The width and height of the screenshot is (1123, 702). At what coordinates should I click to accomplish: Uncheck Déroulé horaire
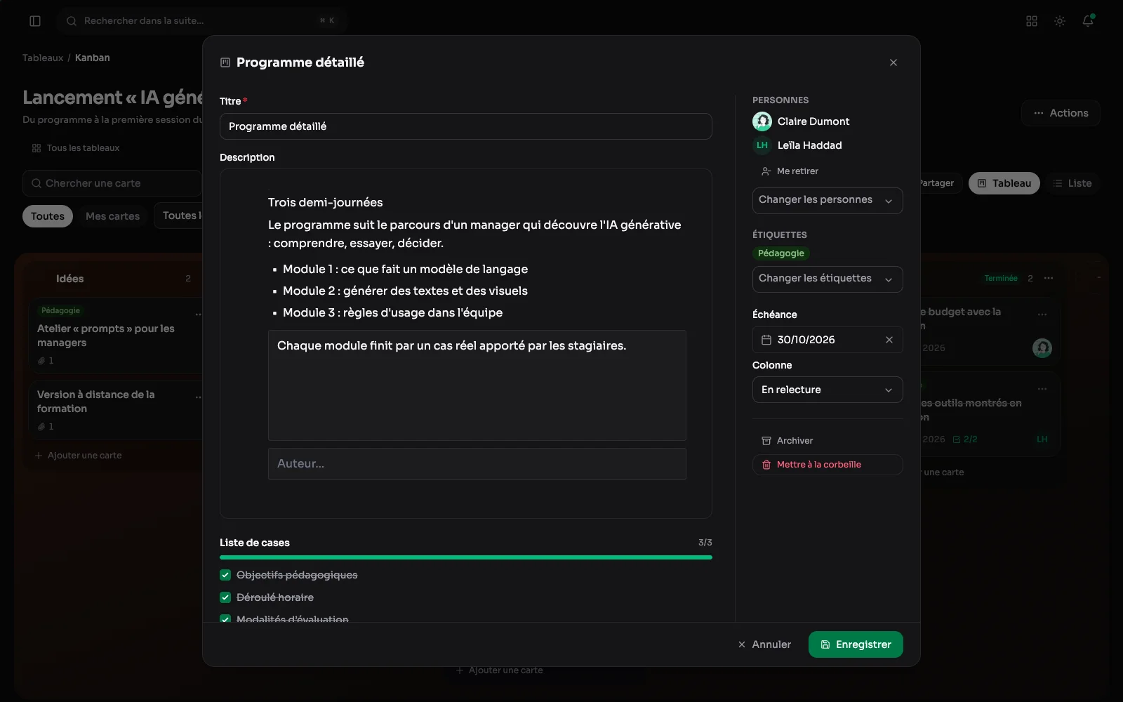tap(225, 597)
